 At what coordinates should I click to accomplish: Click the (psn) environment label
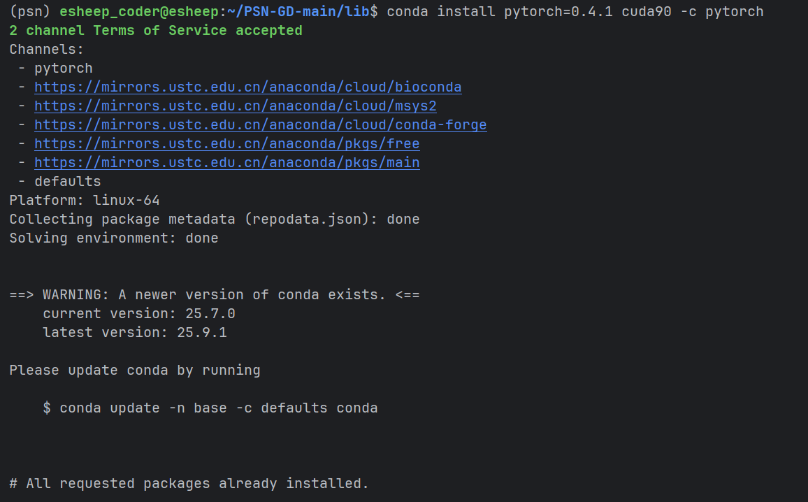pos(30,12)
